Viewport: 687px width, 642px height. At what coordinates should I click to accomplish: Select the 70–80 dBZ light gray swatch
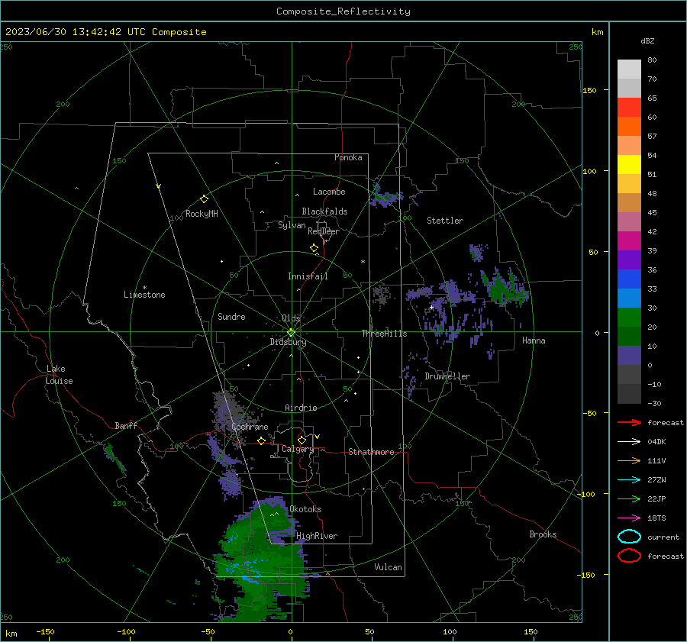pos(629,69)
